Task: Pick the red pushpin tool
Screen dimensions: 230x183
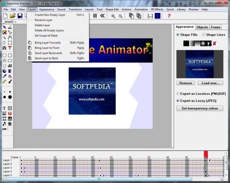Action: click(10, 48)
